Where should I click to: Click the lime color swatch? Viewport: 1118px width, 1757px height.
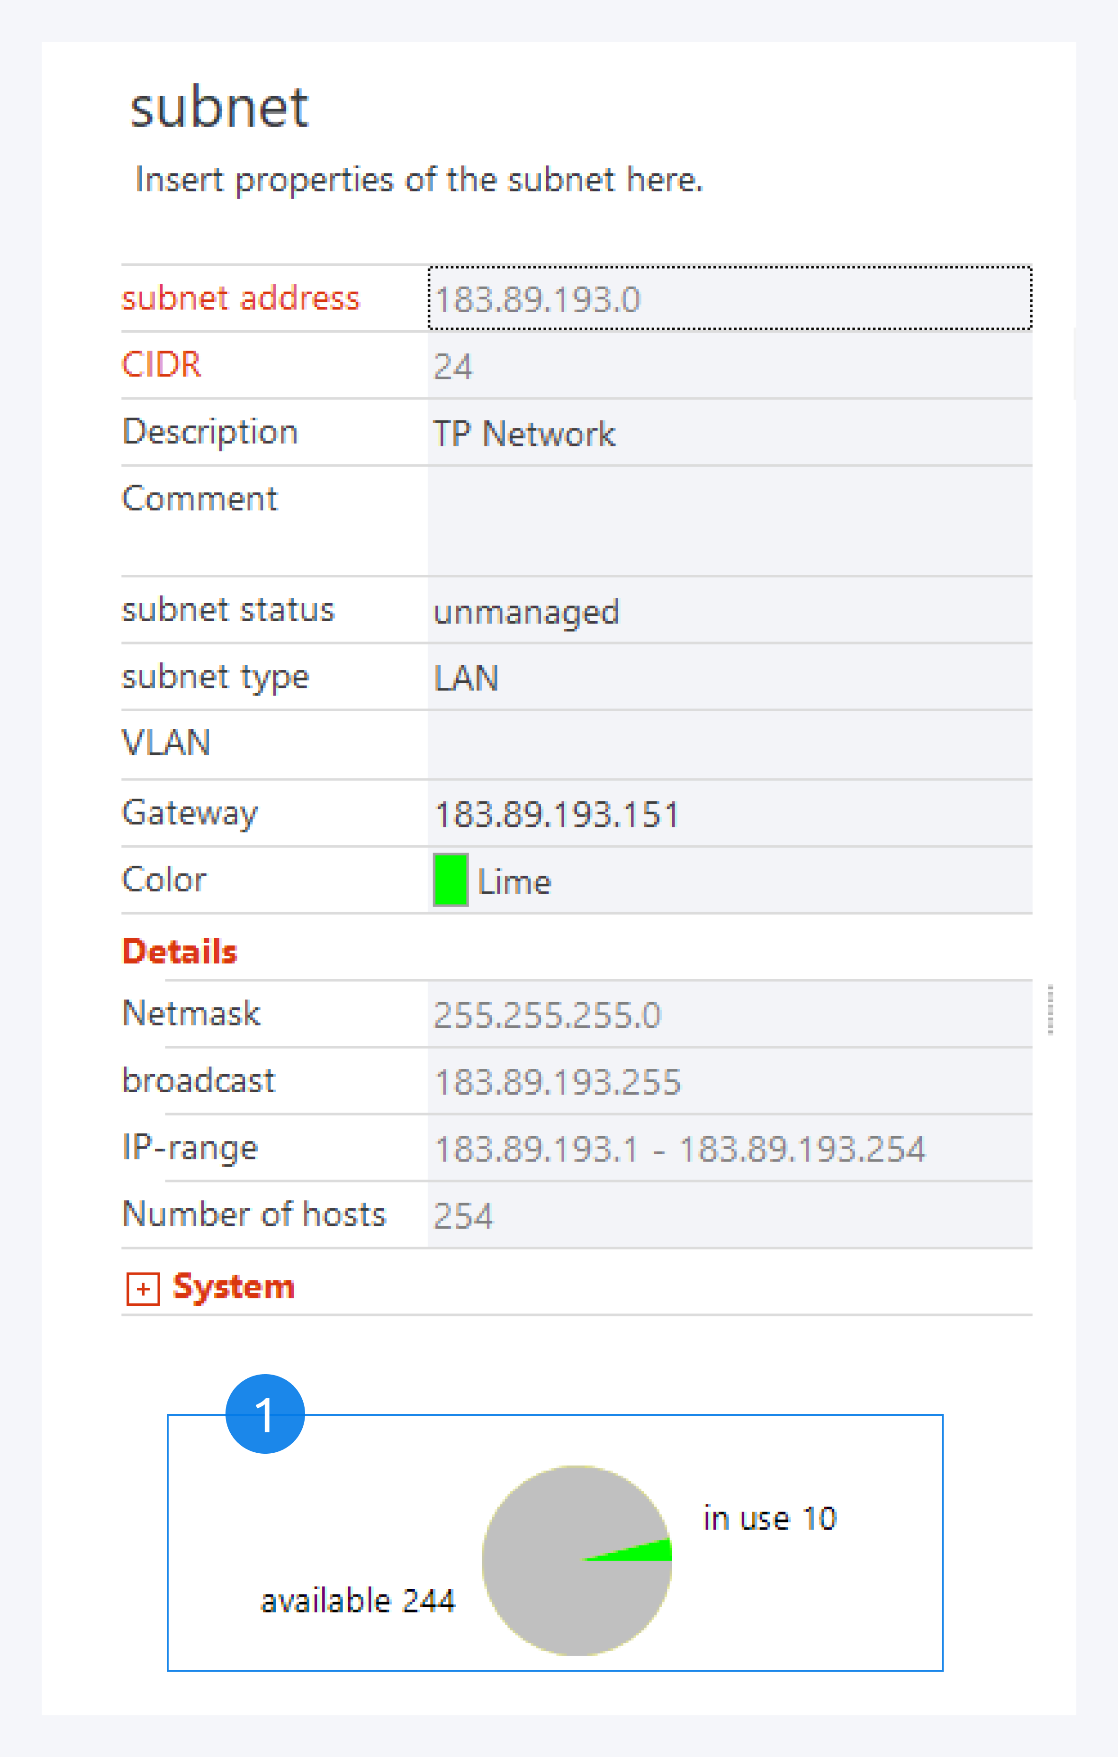[x=450, y=880]
